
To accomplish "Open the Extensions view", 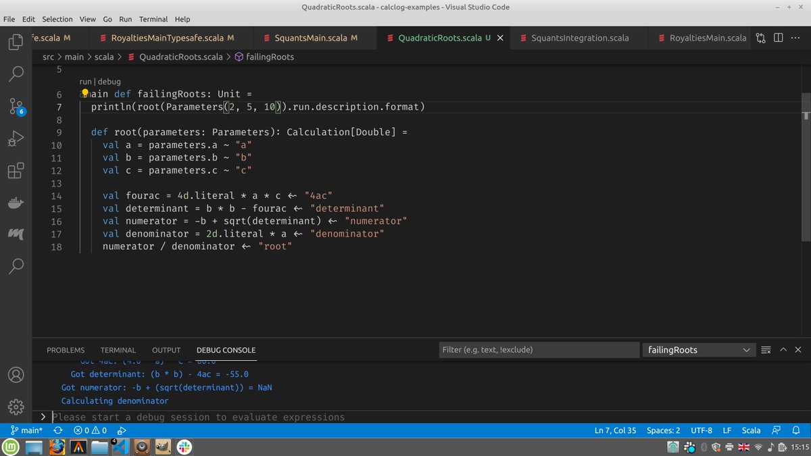I will pos(16,171).
